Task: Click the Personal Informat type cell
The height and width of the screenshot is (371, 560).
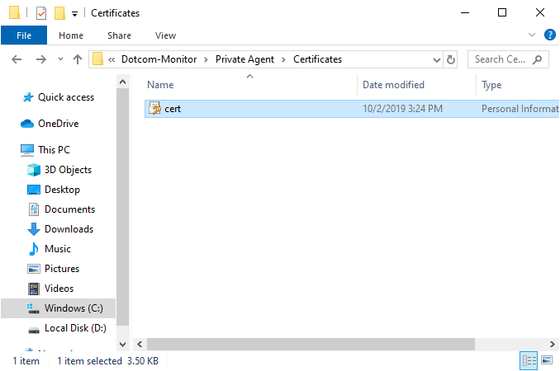Action: tap(520, 109)
